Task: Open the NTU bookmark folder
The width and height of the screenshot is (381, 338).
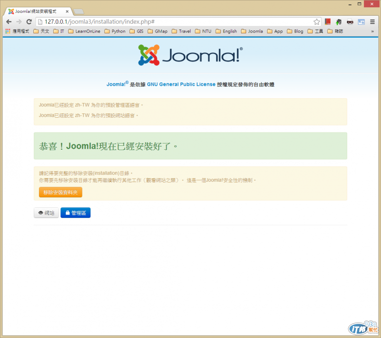Action: (x=203, y=31)
